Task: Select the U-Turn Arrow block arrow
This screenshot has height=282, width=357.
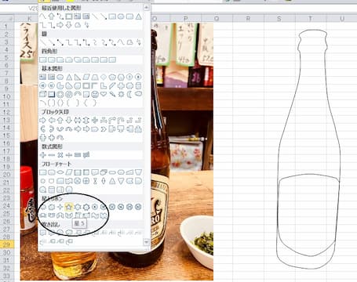Action: tap(121, 121)
